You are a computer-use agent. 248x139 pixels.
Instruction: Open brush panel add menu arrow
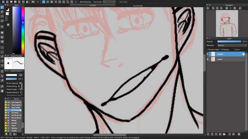15,134
